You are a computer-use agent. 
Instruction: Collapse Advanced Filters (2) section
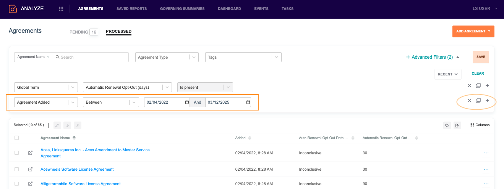point(433,57)
